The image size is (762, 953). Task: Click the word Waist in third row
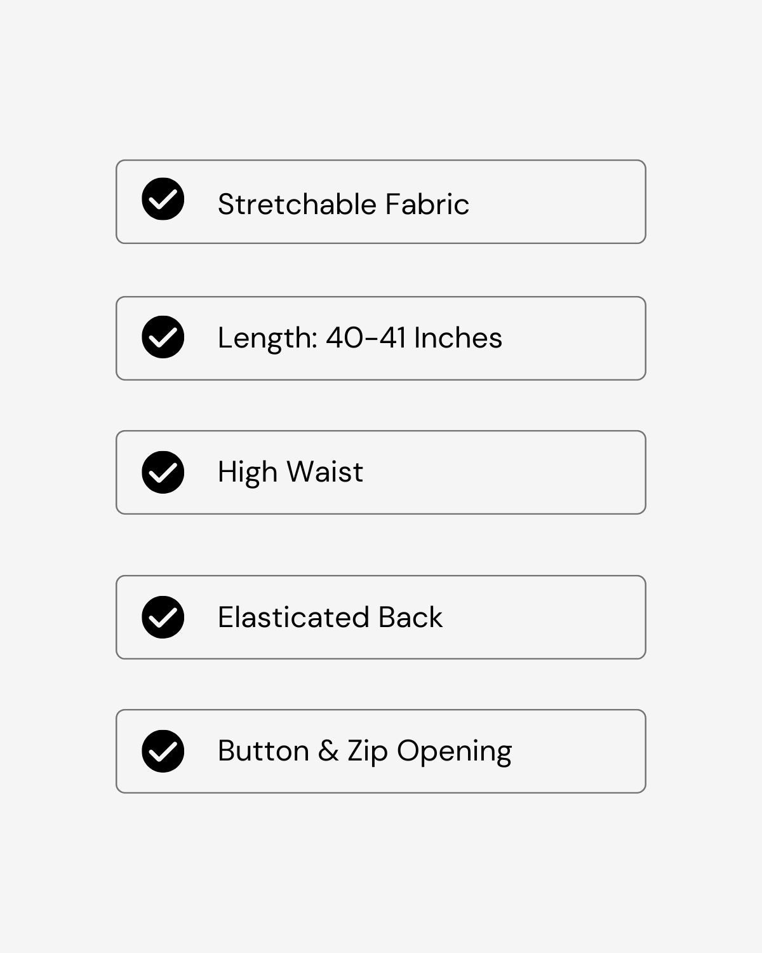pyautogui.click(x=324, y=472)
